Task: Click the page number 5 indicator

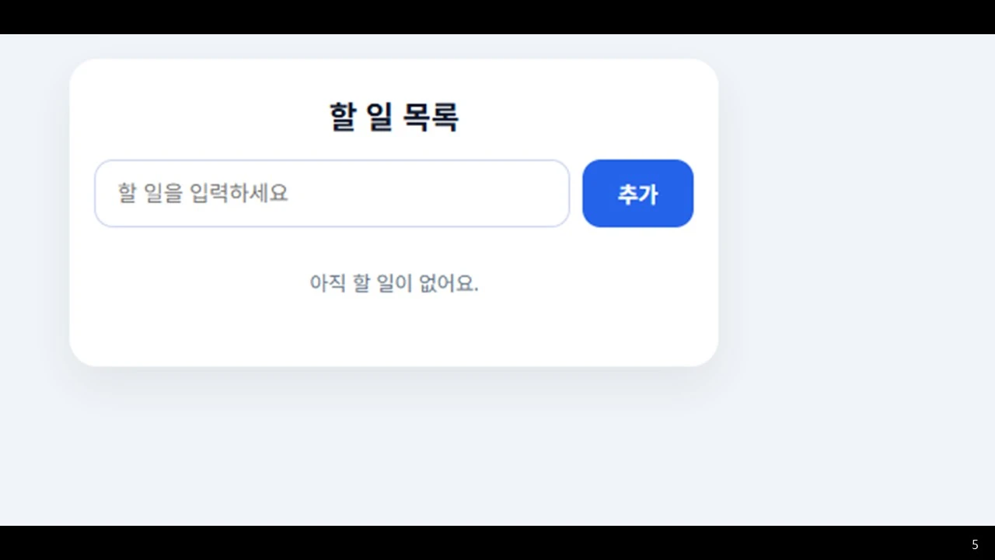Action: click(975, 544)
